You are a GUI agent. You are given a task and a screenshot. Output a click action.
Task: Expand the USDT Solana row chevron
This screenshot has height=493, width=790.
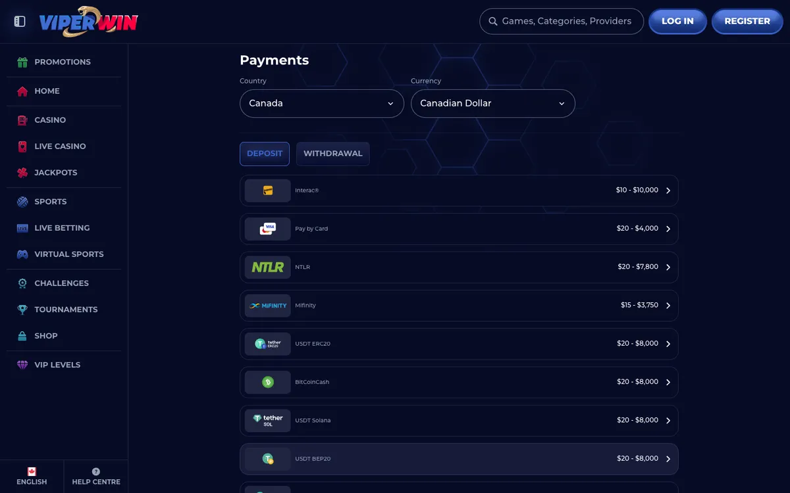click(x=668, y=421)
